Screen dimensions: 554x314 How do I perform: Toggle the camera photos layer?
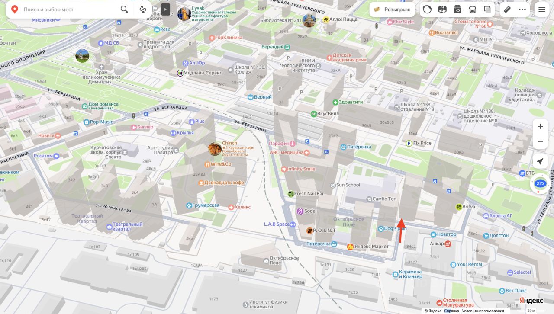(457, 9)
